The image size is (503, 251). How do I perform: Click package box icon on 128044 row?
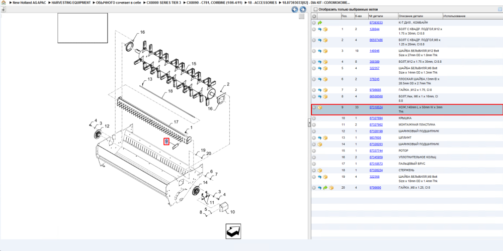(325, 29)
